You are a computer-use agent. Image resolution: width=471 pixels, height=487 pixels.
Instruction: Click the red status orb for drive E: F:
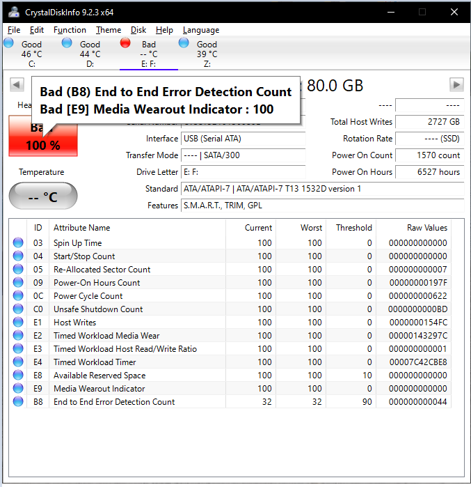click(125, 43)
